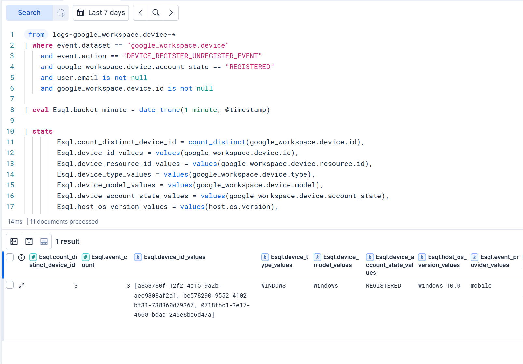
Task: Click number icon of Esql.count_distinct_device_id column
Action: tap(33, 257)
